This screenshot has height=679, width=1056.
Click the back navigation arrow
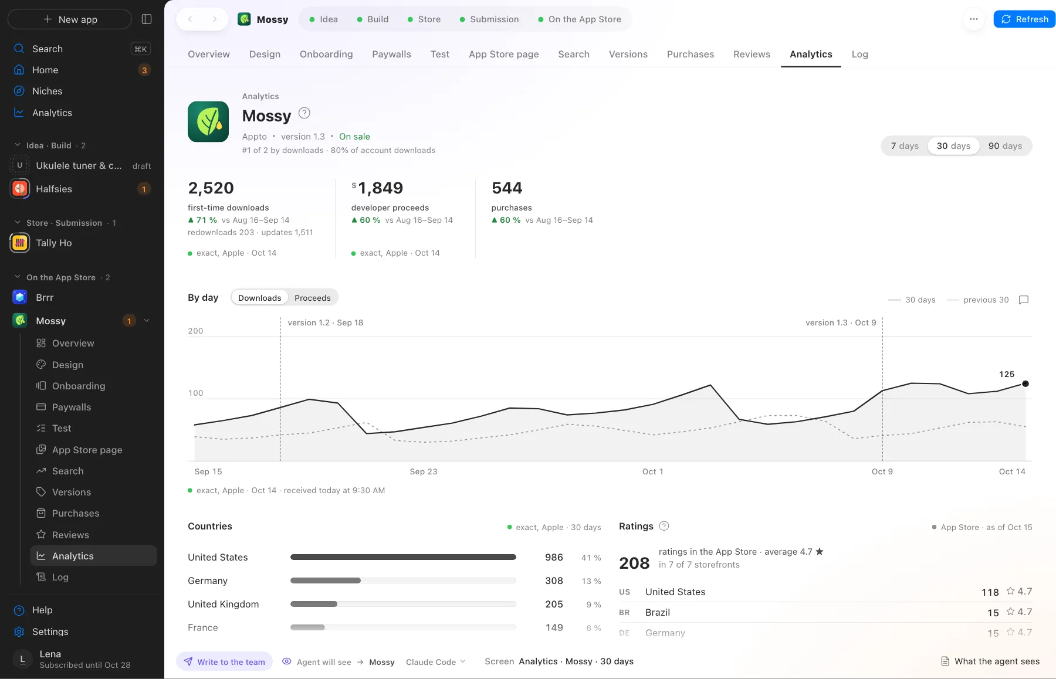point(190,19)
